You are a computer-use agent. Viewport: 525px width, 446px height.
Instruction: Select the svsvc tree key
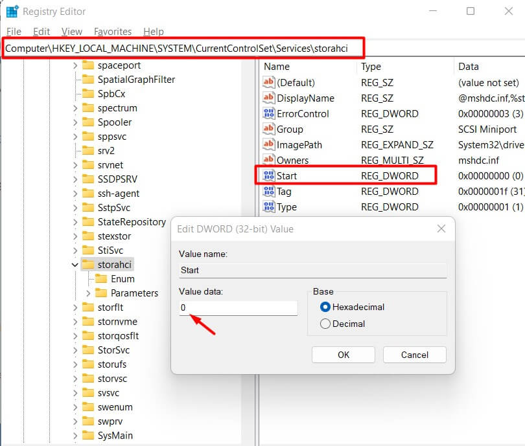click(x=108, y=393)
